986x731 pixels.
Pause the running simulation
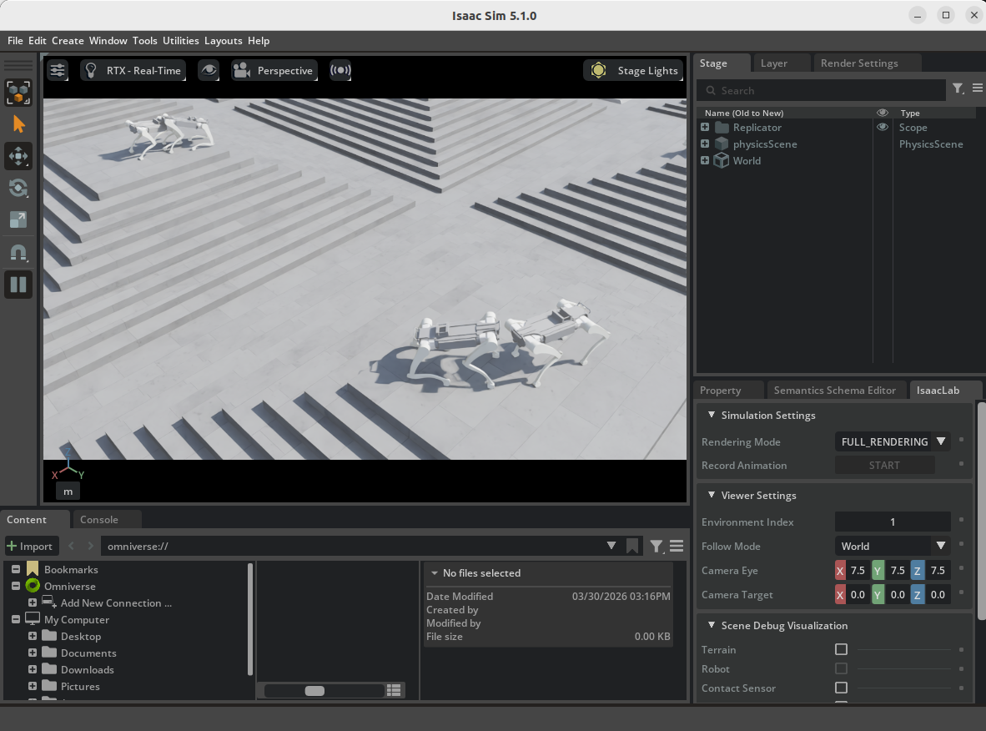[x=18, y=285]
